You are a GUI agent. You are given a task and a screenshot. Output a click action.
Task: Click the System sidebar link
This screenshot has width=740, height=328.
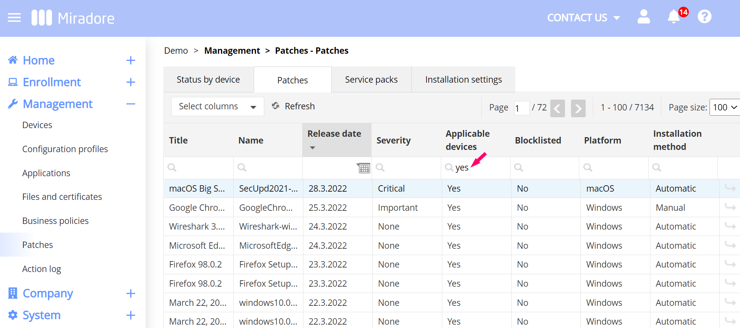pyautogui.click(x=42, y=315)
